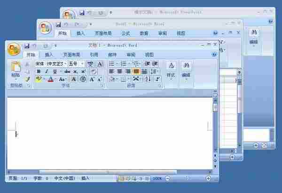Toggle underline formatting in Word
Screen dimensions: 282x193
[55, 71]
